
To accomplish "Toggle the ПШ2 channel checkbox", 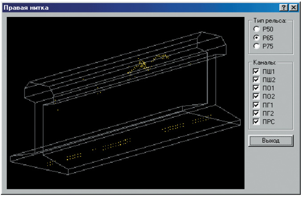I will point(256,80).
